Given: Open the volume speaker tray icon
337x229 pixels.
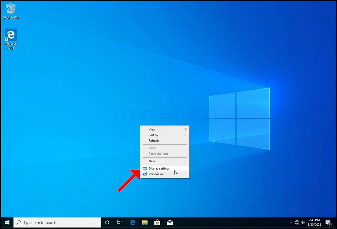Looking at the screenshot, I should [303, 222].
